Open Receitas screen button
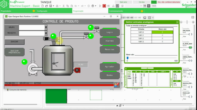This screenshot has width=197, height=110. (110, 50)
